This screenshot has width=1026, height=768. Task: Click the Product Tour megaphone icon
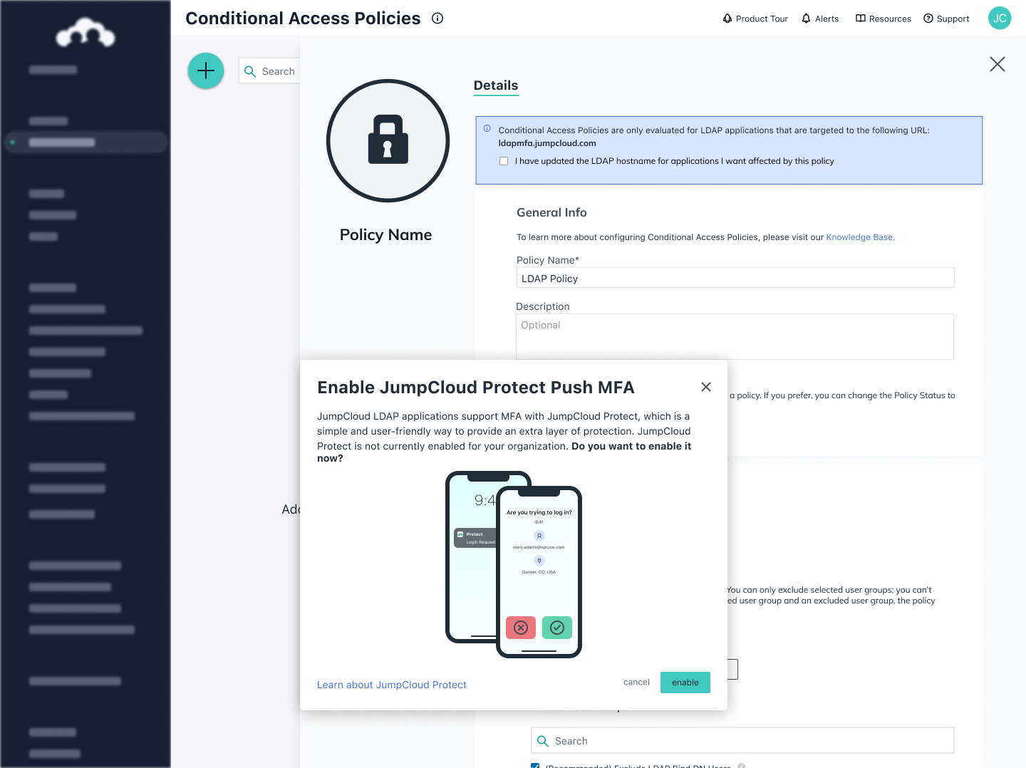tap(726, 18)
